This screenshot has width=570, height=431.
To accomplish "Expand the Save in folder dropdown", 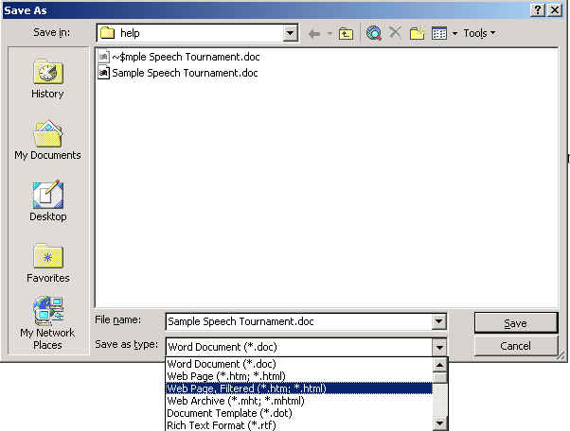I will [291, 33].
